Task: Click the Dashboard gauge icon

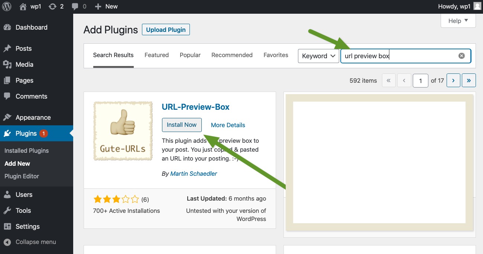Action: pos(7,27)
